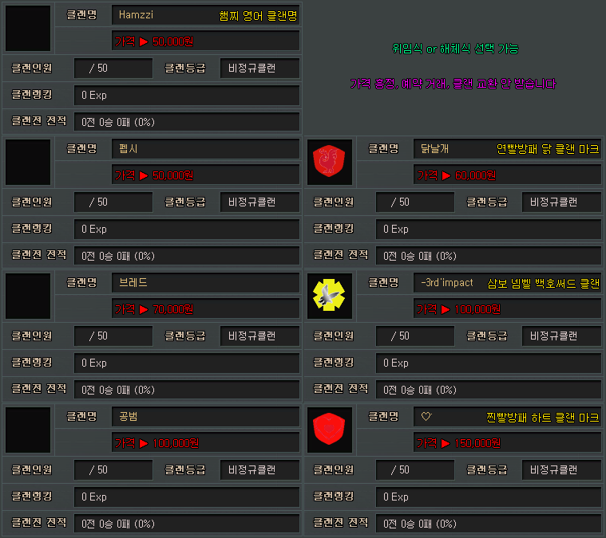The width and height of the screenshot is (606, 538).
Task: Click the -3rd'impact clan name field
Action: click(x=507, y=282)
